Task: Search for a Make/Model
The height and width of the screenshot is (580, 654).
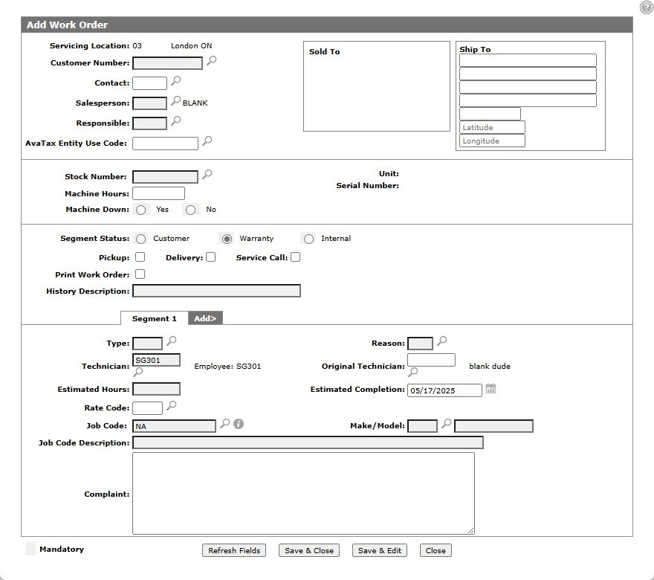Action: pos(447,424)
